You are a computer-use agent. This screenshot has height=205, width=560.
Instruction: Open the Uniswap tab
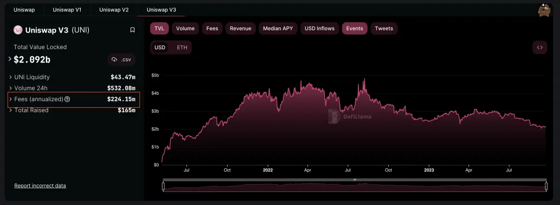pyautogui.click(x=24, y=9)
